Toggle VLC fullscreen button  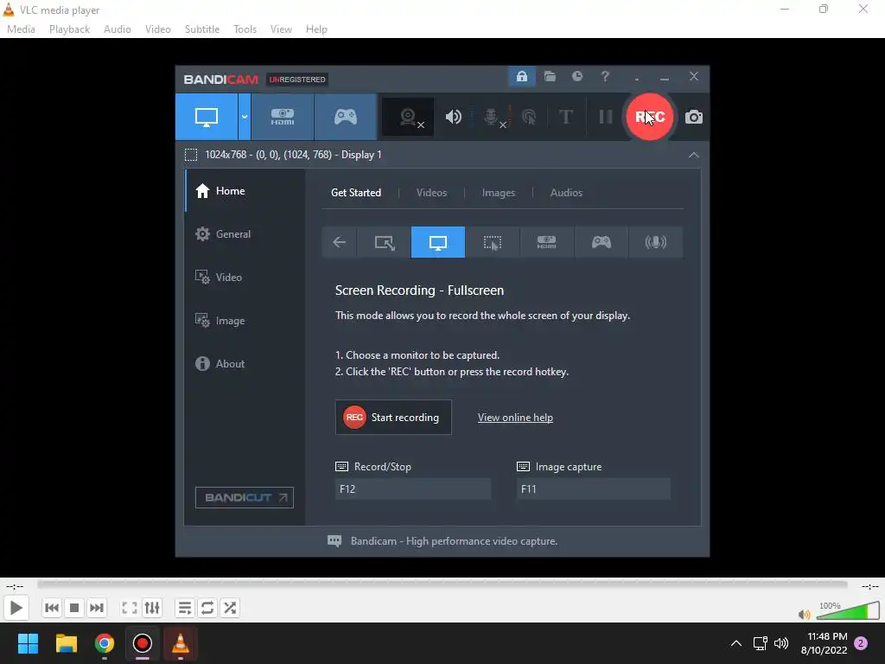[x=130, y=608]
